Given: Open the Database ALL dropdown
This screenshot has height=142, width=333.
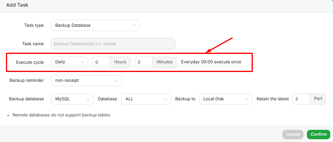Looking at the screenshot, I should [146, 99].
